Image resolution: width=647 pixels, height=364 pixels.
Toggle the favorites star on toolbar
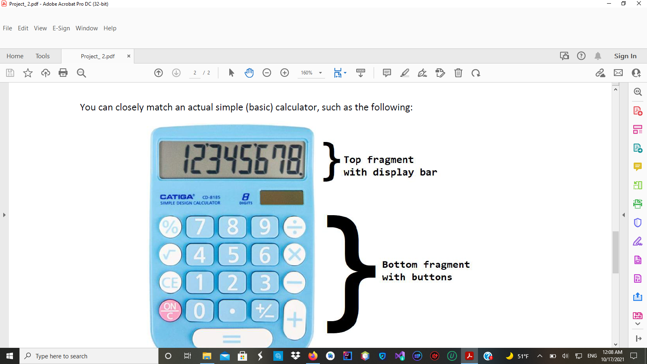point(27,73)
